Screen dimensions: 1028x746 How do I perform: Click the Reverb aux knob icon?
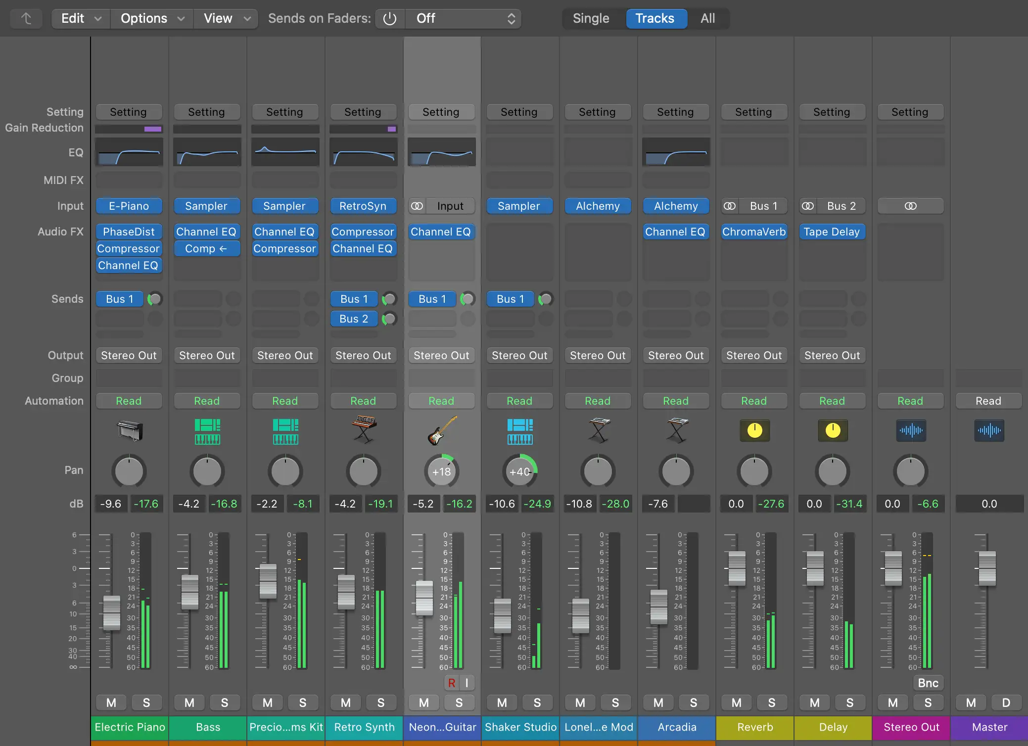(754, 430)
